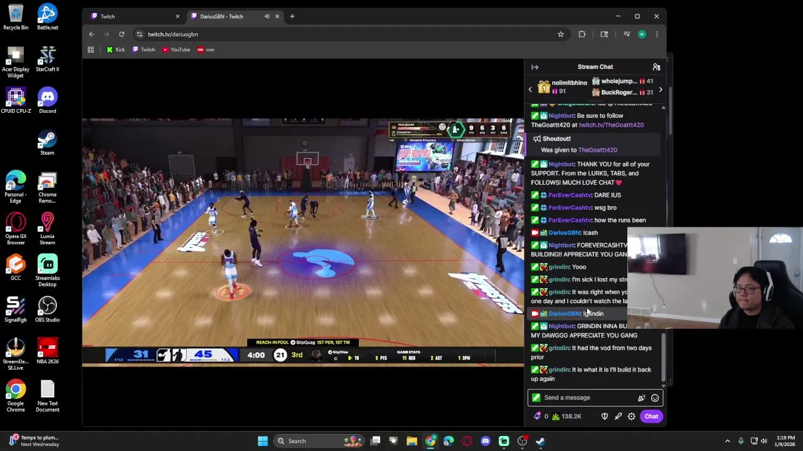The image size is (803, 451).
Task: Collapse the Stream Chat panel
Action: [x=534, y=67]
